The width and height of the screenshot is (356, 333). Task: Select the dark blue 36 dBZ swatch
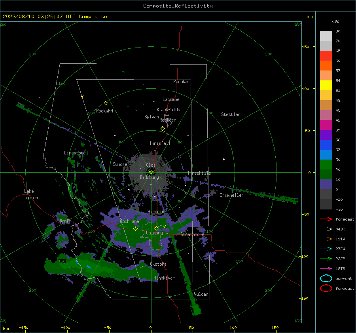click(x=326, y=145)
